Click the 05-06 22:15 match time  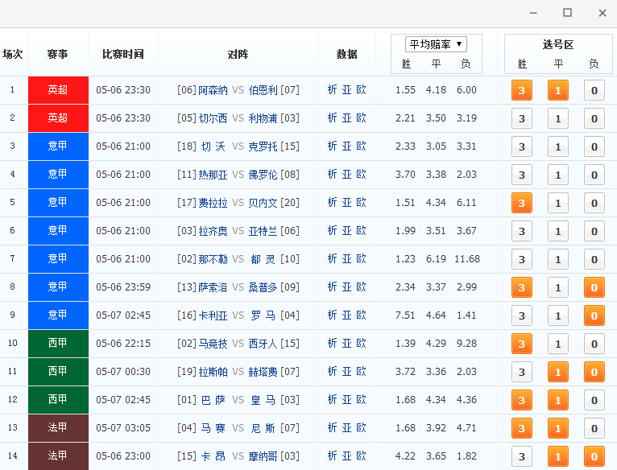tap(123, 344)
